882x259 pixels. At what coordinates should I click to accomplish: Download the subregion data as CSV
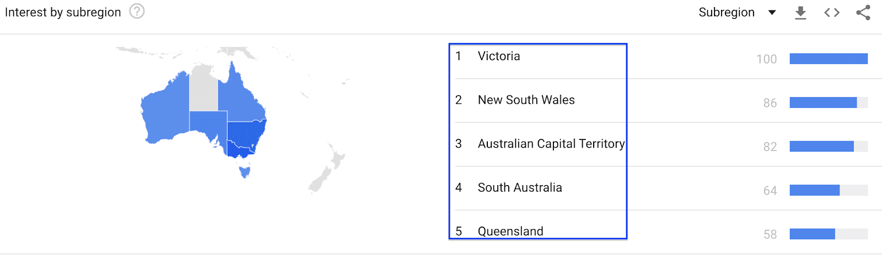[x=800, y=13]
